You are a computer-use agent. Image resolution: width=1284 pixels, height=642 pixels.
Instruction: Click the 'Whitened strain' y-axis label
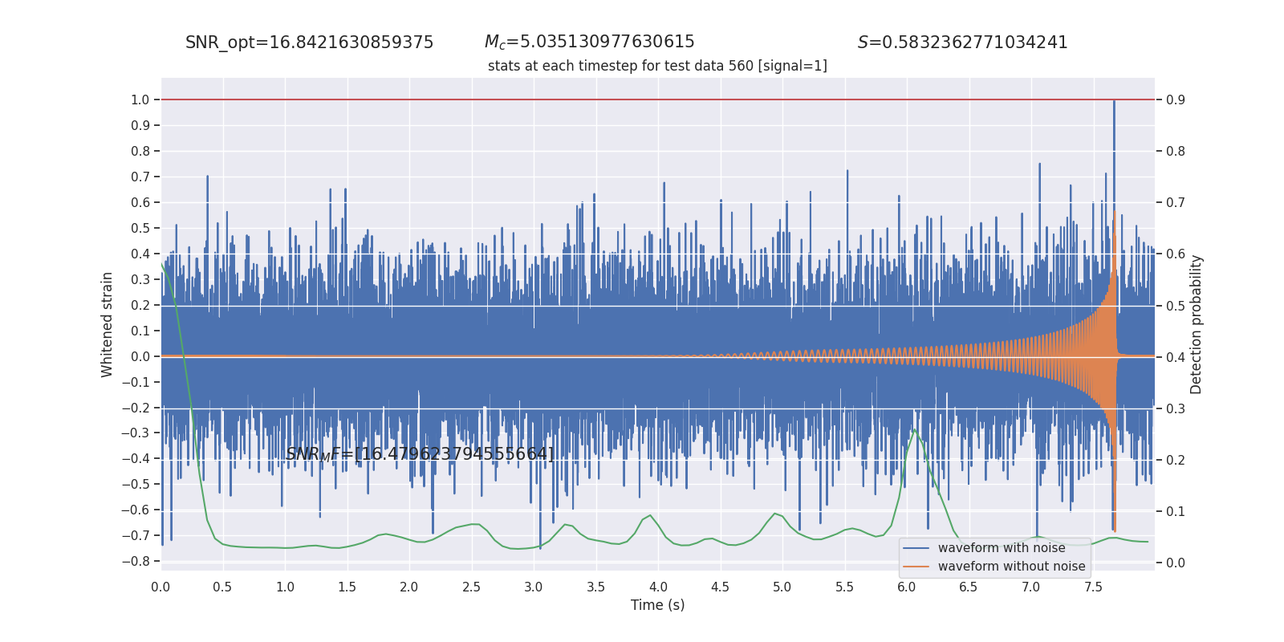(107, 324)
